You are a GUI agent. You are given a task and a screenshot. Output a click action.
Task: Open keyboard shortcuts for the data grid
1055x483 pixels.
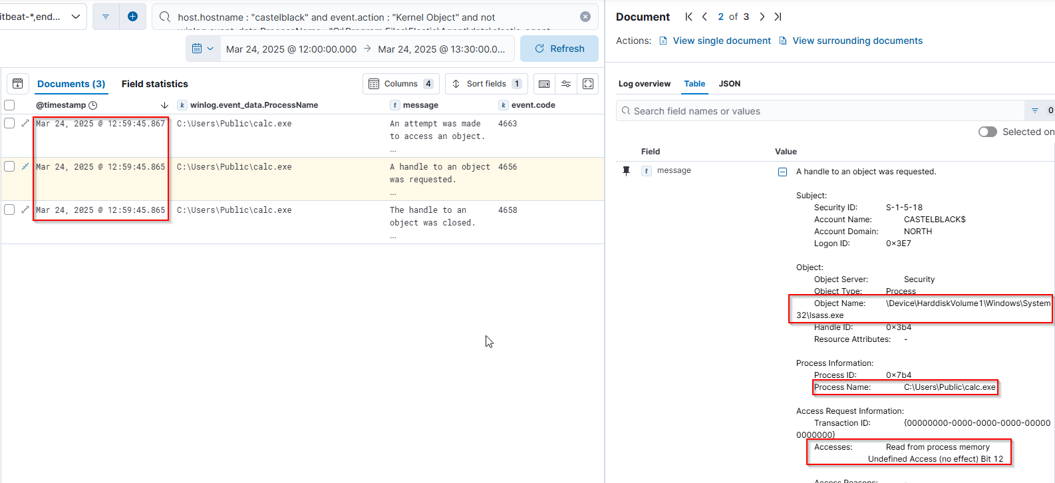click(544, 84)
